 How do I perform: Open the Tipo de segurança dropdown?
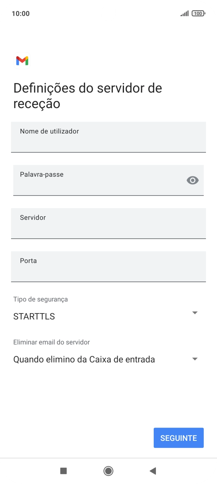(195, 313)
